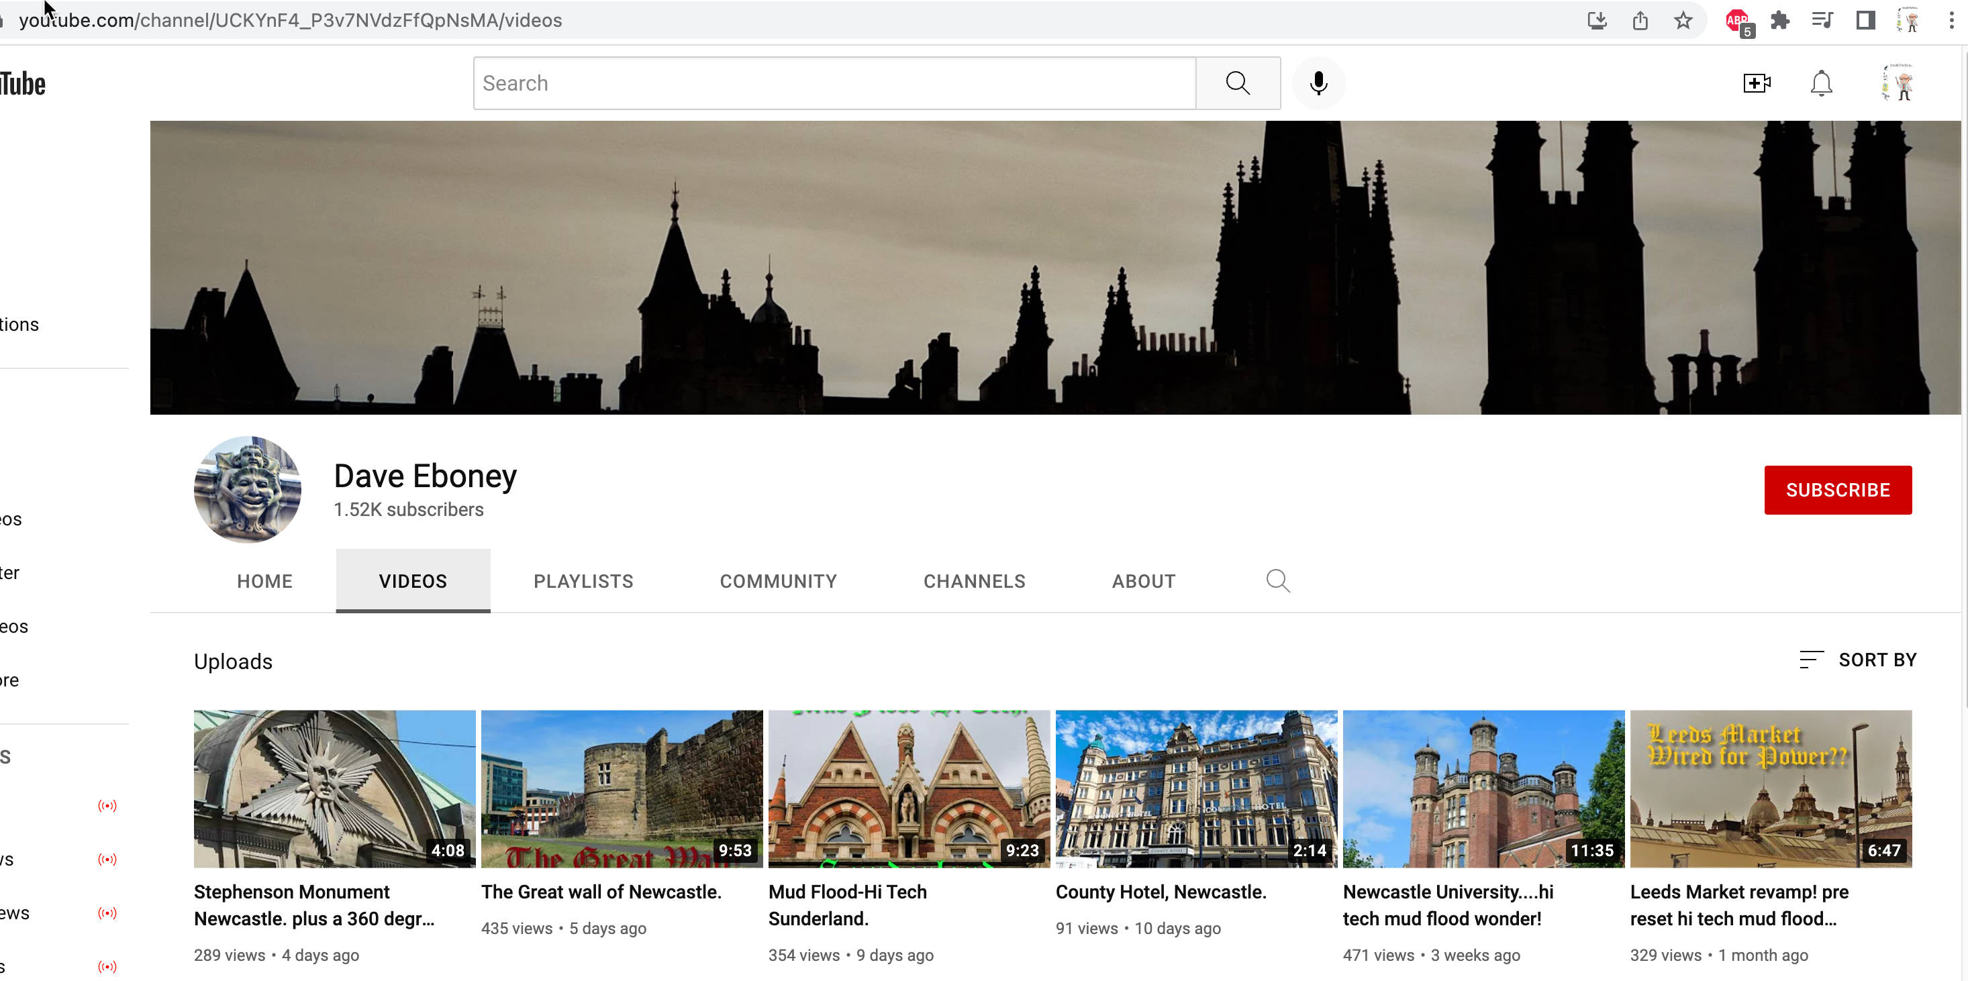Open Chrome three-dot menu
1968x981 pixels.
click(x=1951, y=21)
